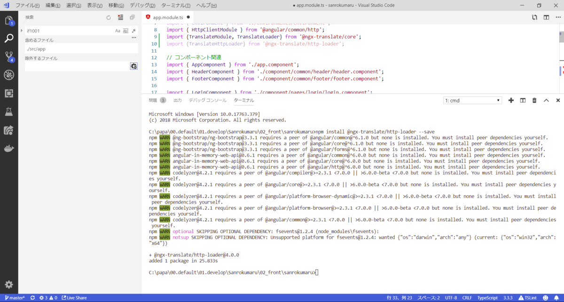Toggle use exclude settings gear icon
The width and height of the screenshot is (564, 302).
133,67
